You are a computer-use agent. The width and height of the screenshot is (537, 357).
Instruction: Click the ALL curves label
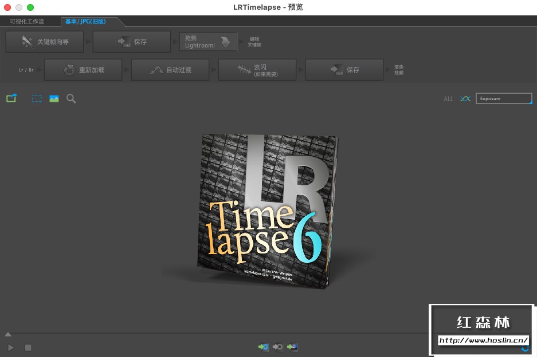(448, 99)
